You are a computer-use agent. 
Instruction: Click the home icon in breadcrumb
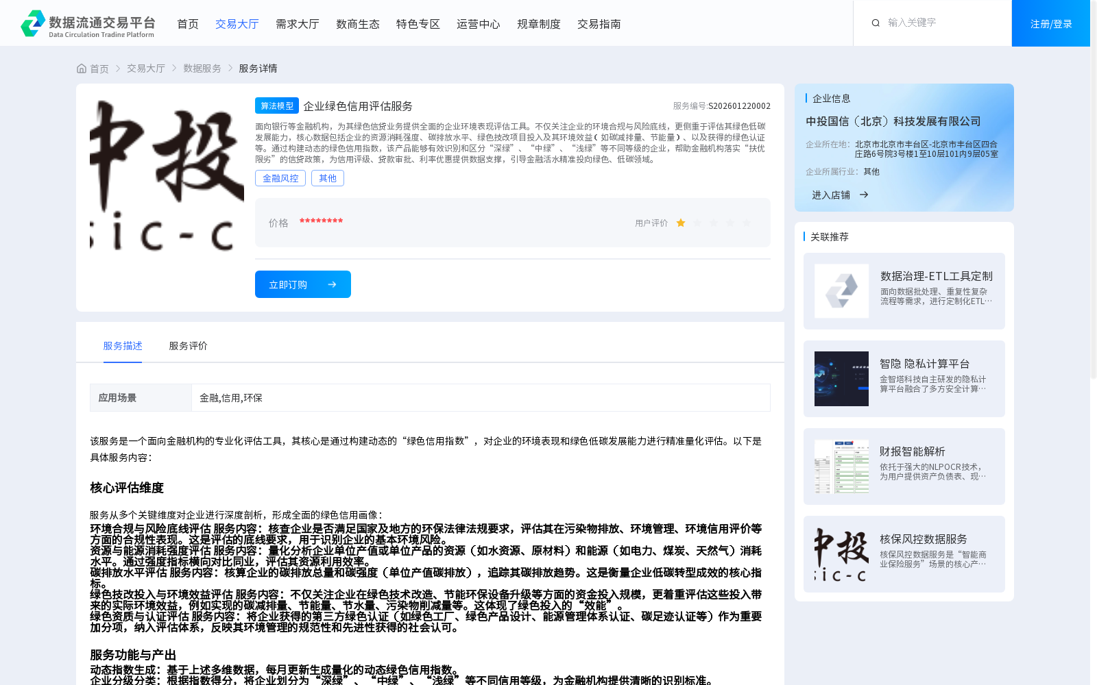tap(82, 68)
